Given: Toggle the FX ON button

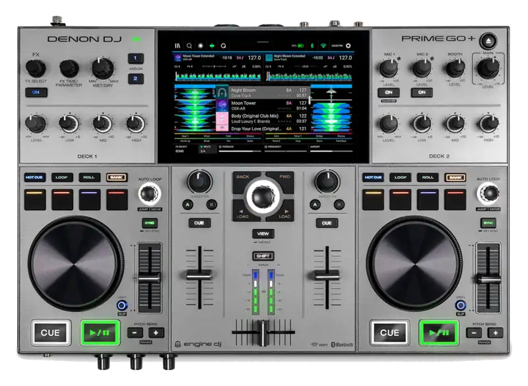Looking at the screenshot, I should point(36,92).
